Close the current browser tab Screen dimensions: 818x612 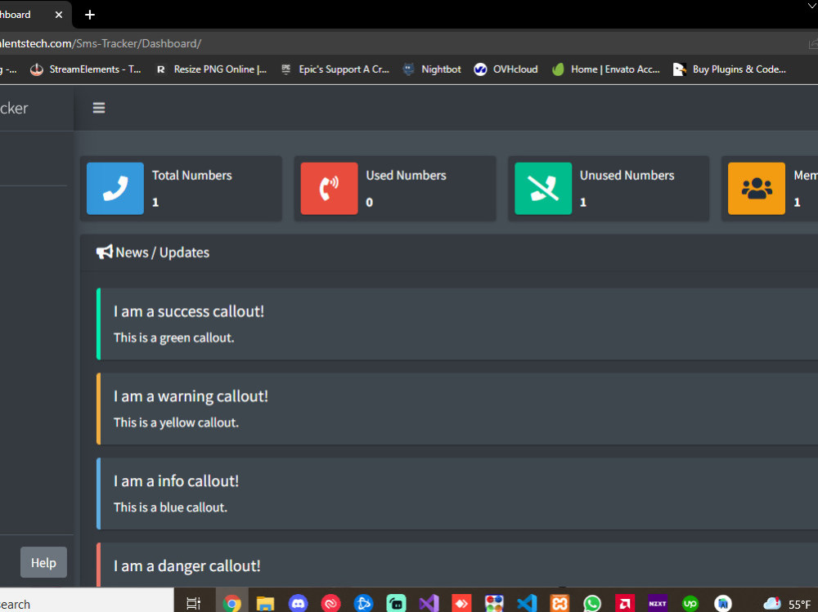[59, 15]
